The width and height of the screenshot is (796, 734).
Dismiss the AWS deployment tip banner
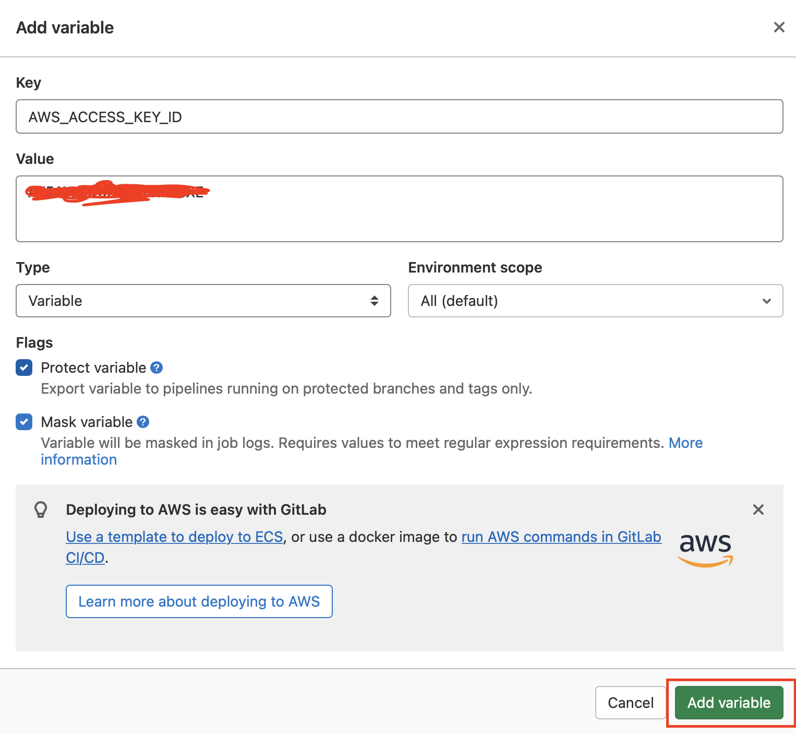pos(758,510)
